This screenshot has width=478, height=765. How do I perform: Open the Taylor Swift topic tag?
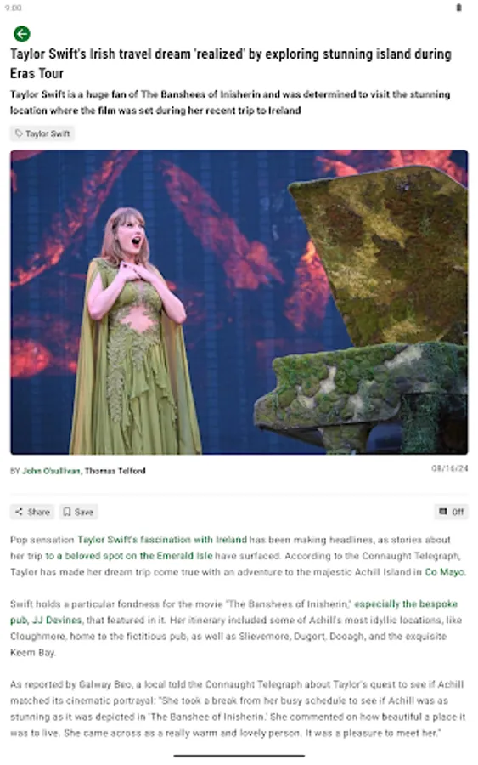42,133
